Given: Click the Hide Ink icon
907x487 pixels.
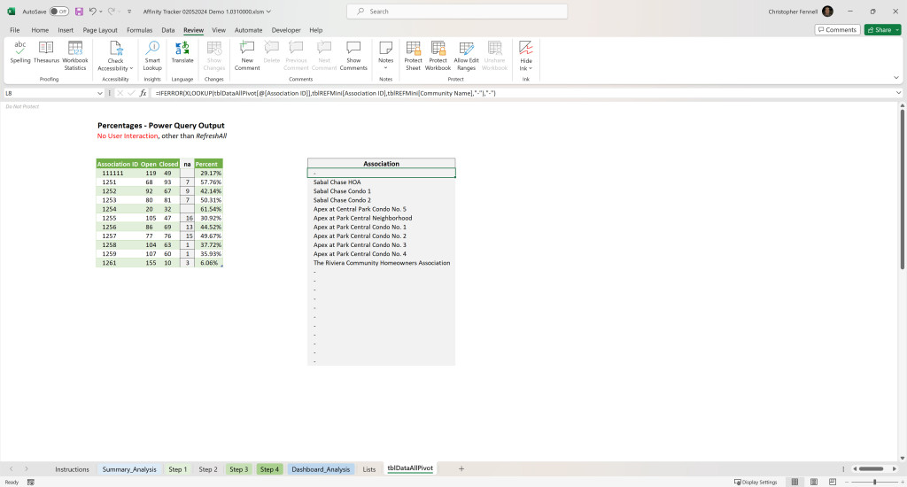Looking at the screenshot, I should coord(526,48).
